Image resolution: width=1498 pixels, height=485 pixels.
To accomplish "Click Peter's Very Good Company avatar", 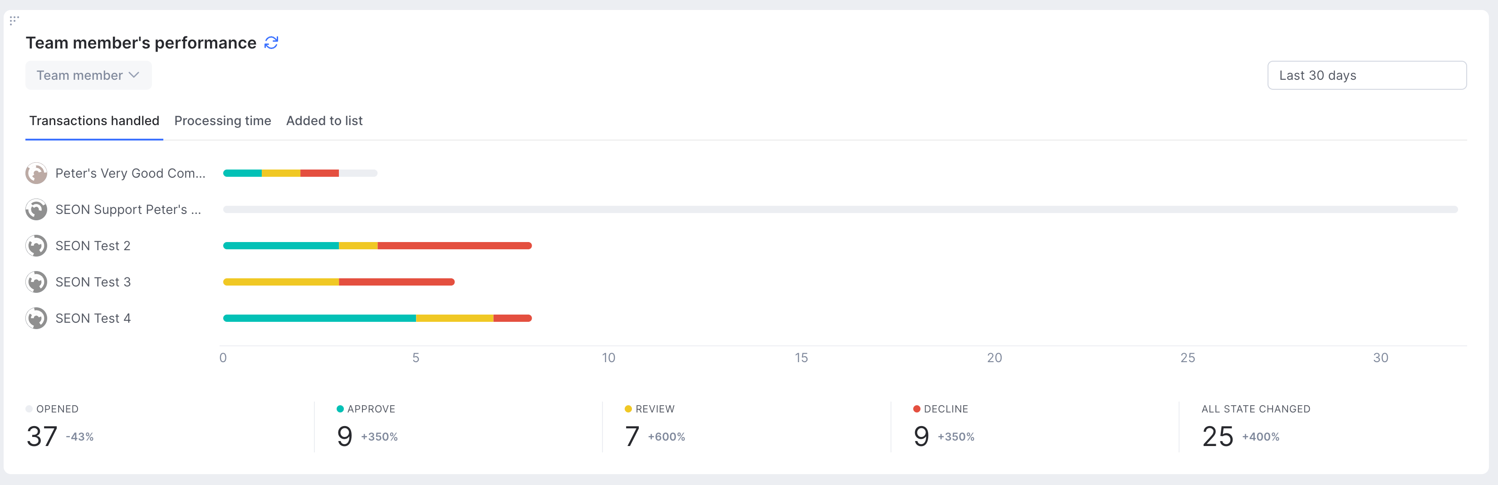I will (x=36, y=173).
